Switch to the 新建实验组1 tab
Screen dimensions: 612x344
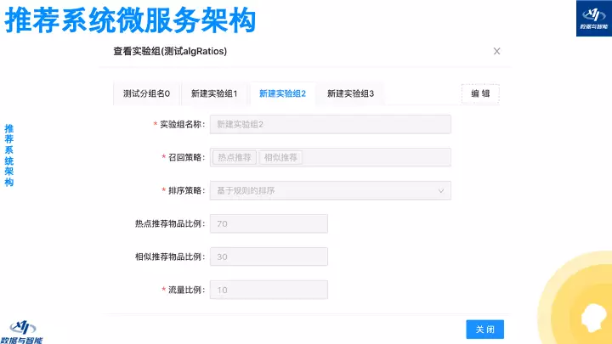[x=214, y=93]
